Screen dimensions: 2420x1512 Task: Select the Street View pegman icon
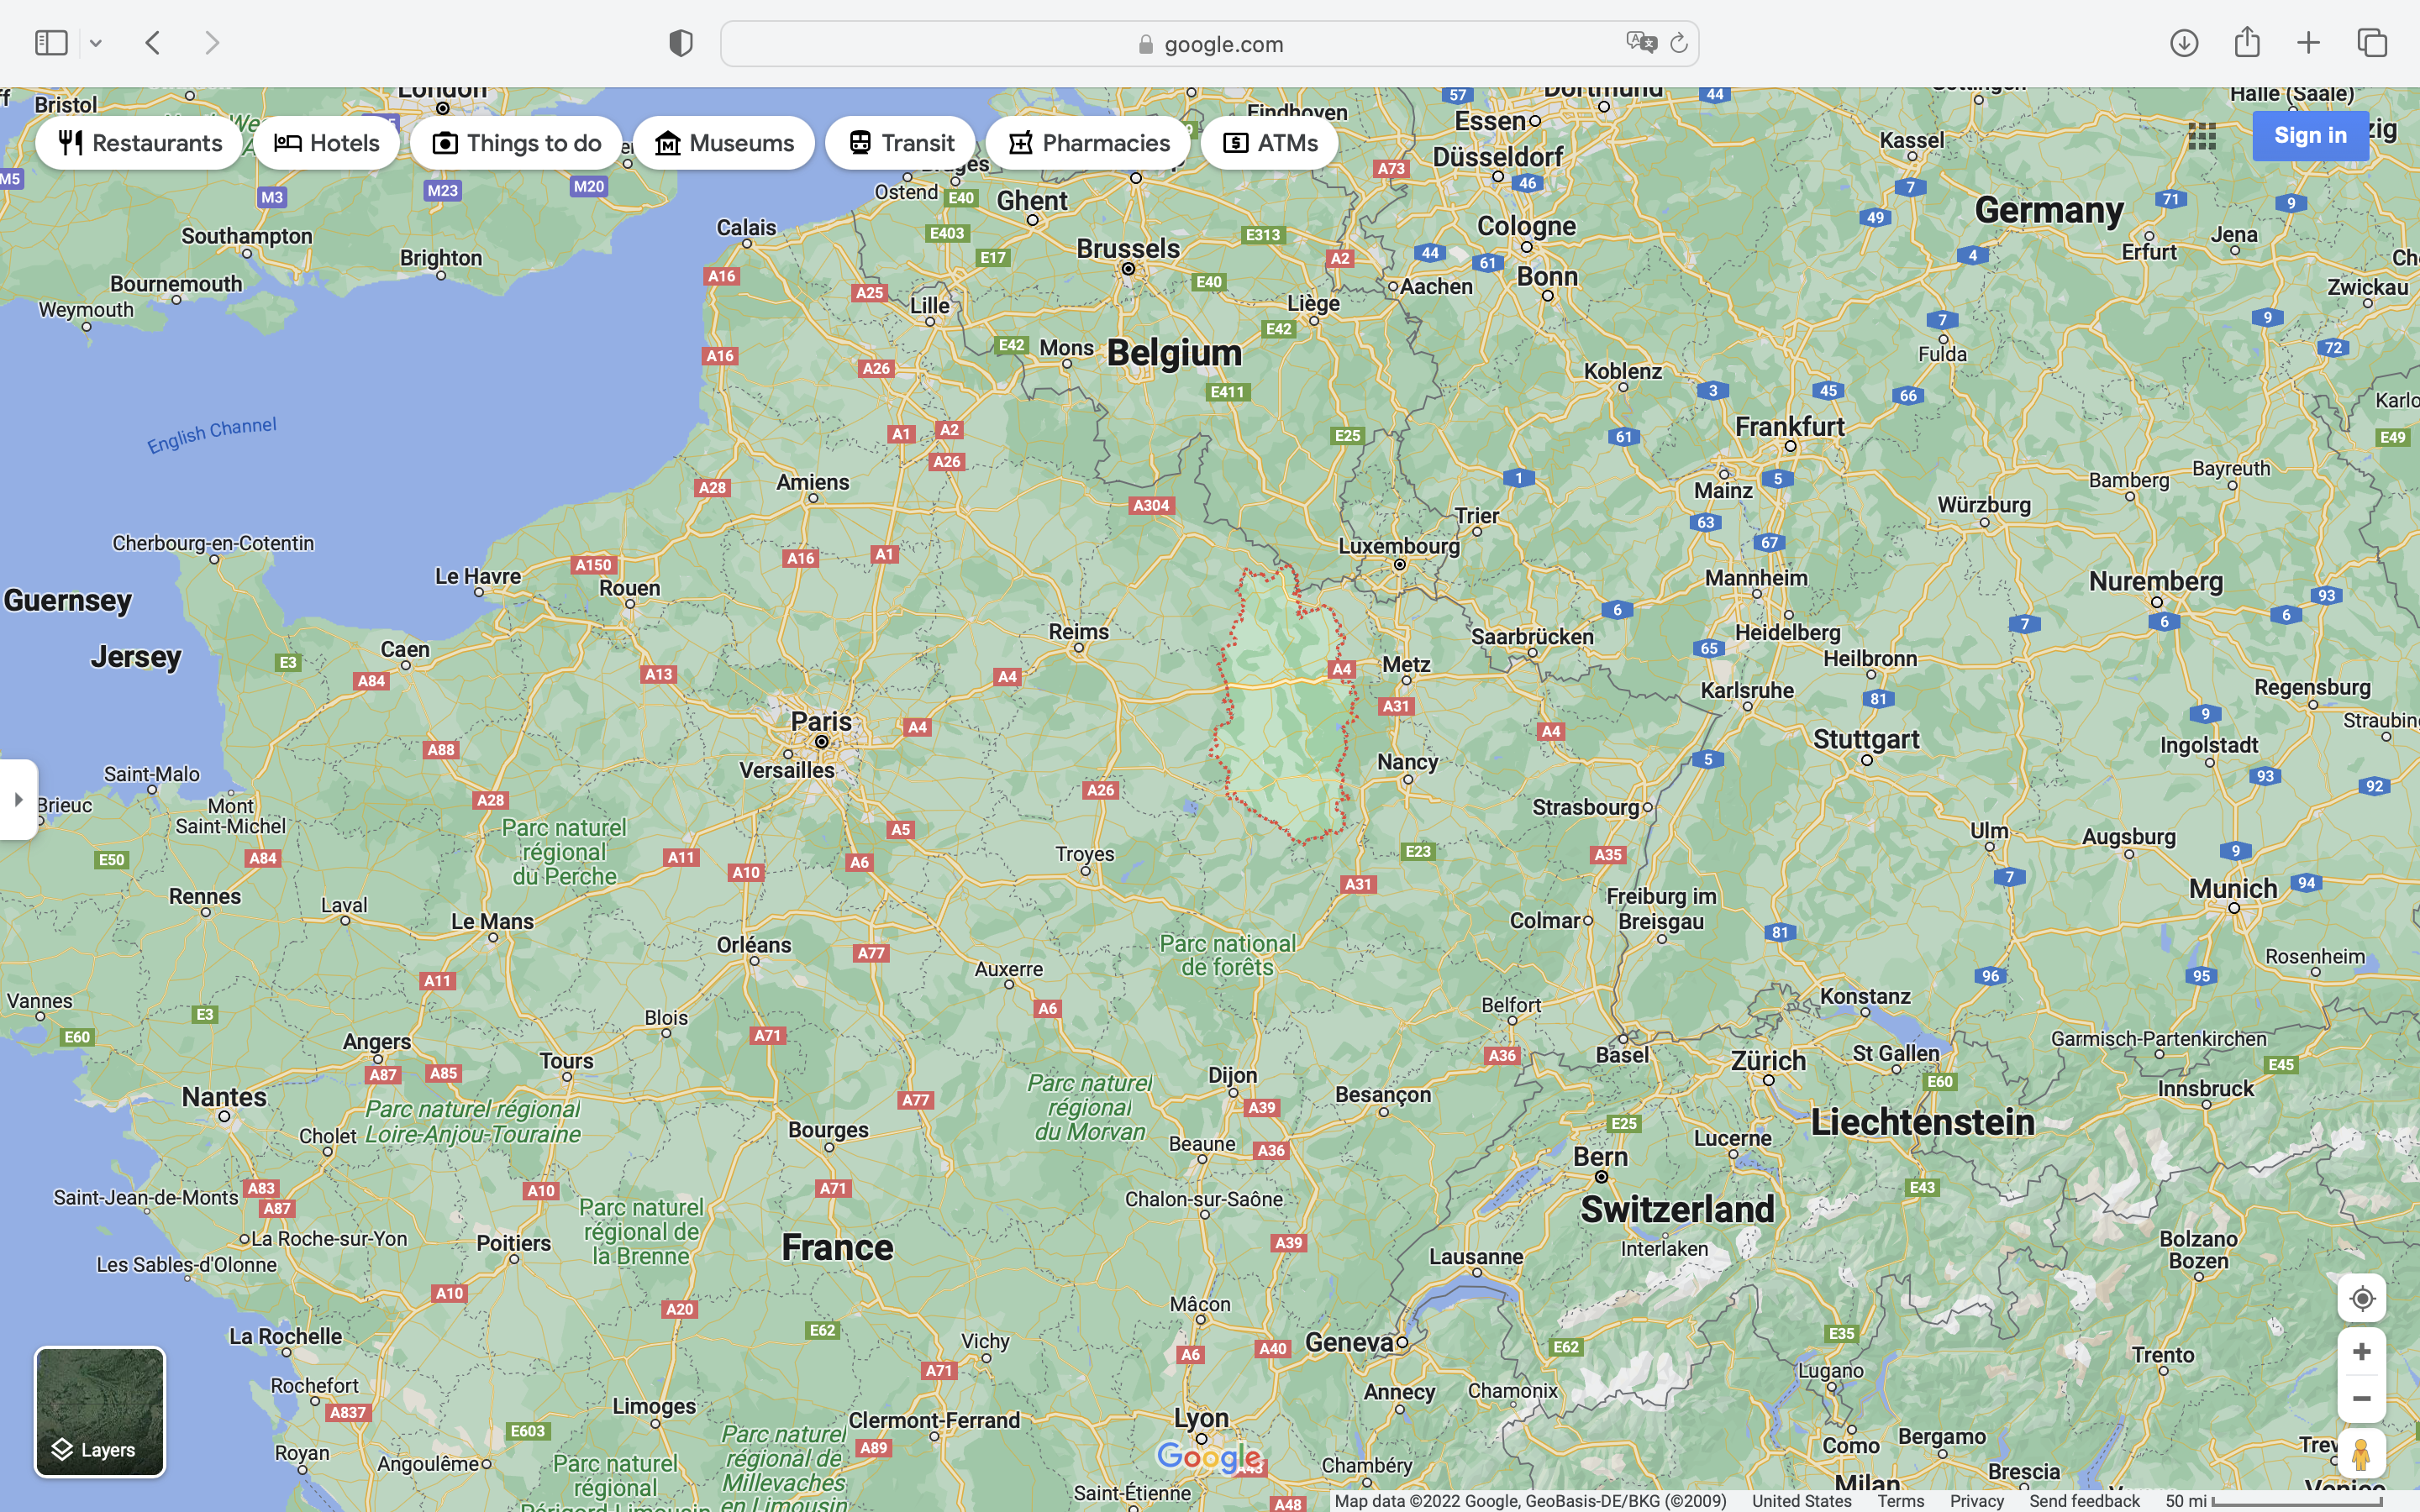[x=2362, y=1454]
